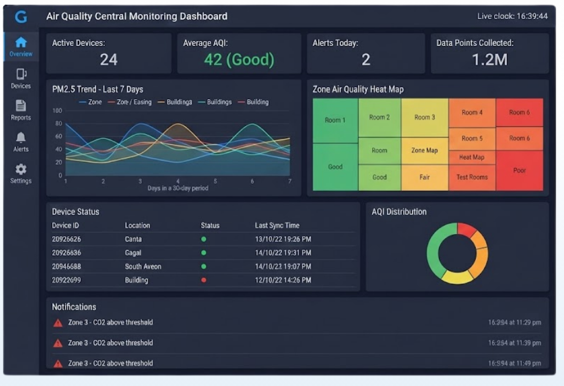Click the Gagal location cell
Image resolution: width=564 pixels, height=386 pixels.
pyautogui.click(x=133, y=253)
